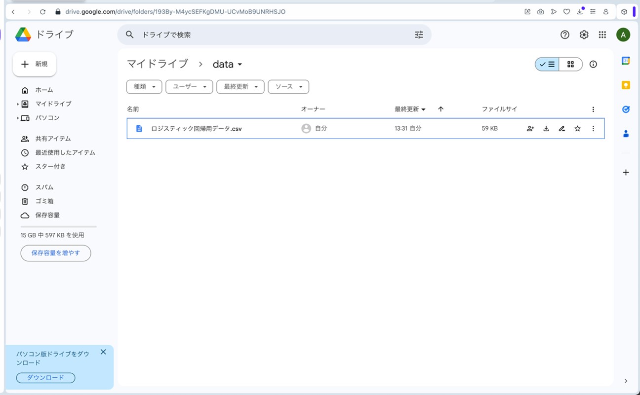The width and height of the screenshot is (640, 395).
Task: Sort by 名前 column header
Action: point(133,109)
